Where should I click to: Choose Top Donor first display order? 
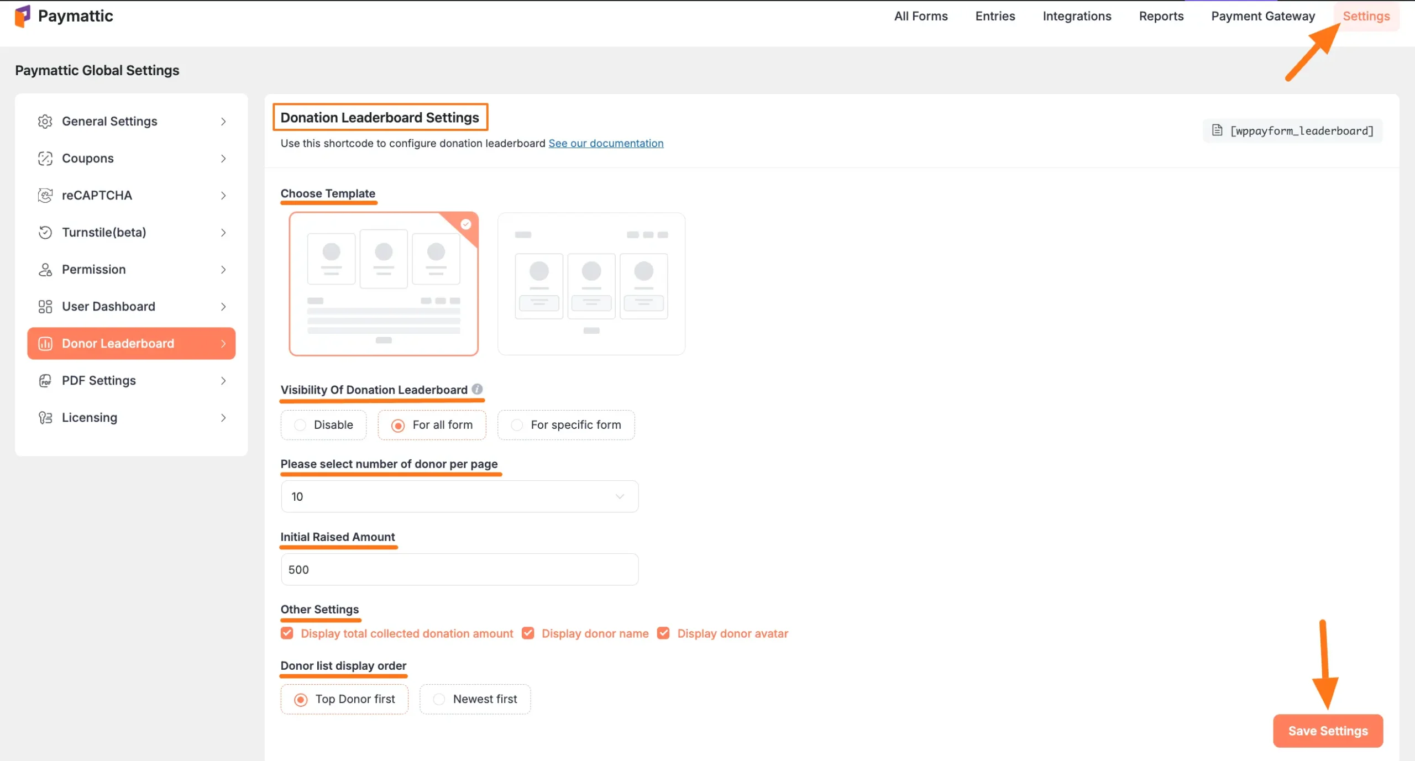[x=344, y=699]
